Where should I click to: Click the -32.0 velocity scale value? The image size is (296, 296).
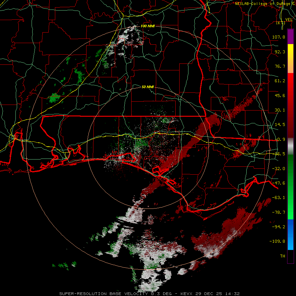click(279, 169)
